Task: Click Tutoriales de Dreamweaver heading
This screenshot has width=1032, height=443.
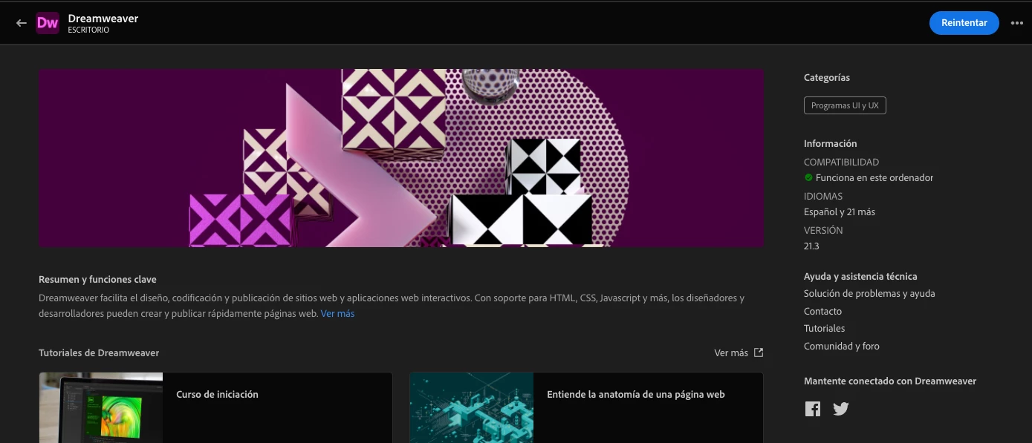Action: coord(99,352)
